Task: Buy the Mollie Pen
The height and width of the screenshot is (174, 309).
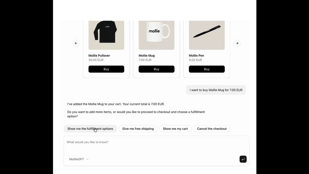Action: 207,69
